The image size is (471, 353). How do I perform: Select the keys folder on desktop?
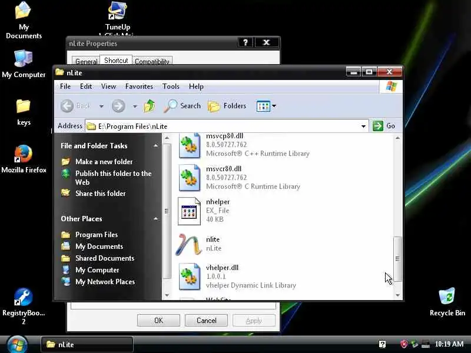click(x=24, y=112)
